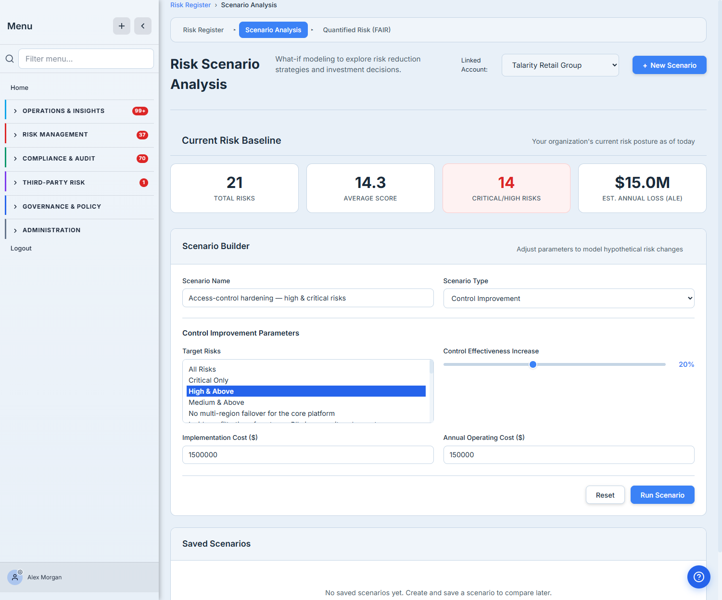
Task: Go to Home in the menu
Action: 19,87
